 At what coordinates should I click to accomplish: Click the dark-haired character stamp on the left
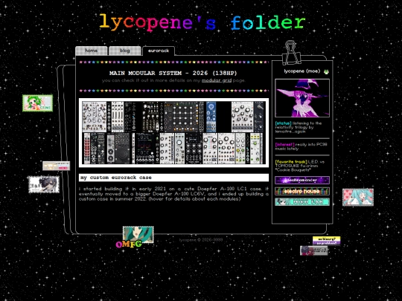(44, 184)
